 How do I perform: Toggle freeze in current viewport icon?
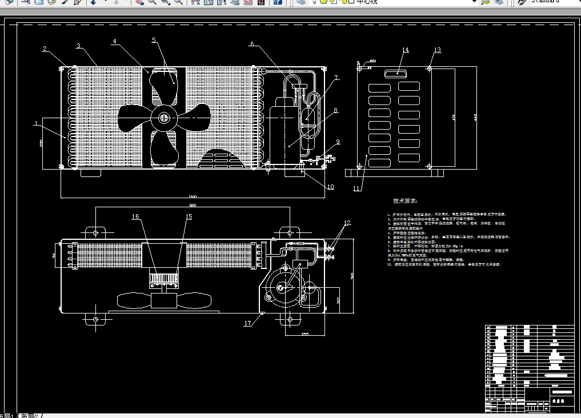tap(334, 2)
